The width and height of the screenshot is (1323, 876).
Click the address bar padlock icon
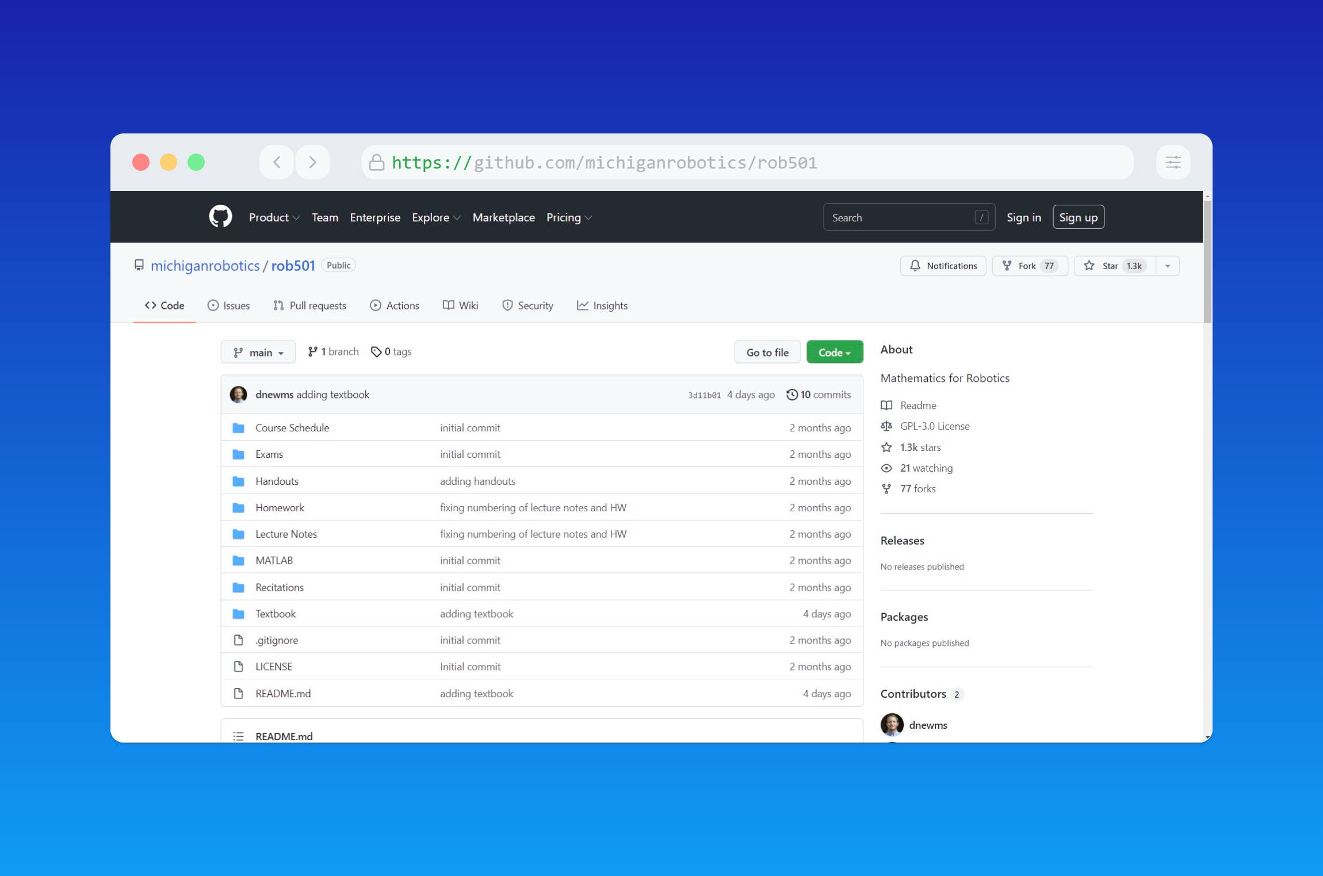[x=376, y=162]
